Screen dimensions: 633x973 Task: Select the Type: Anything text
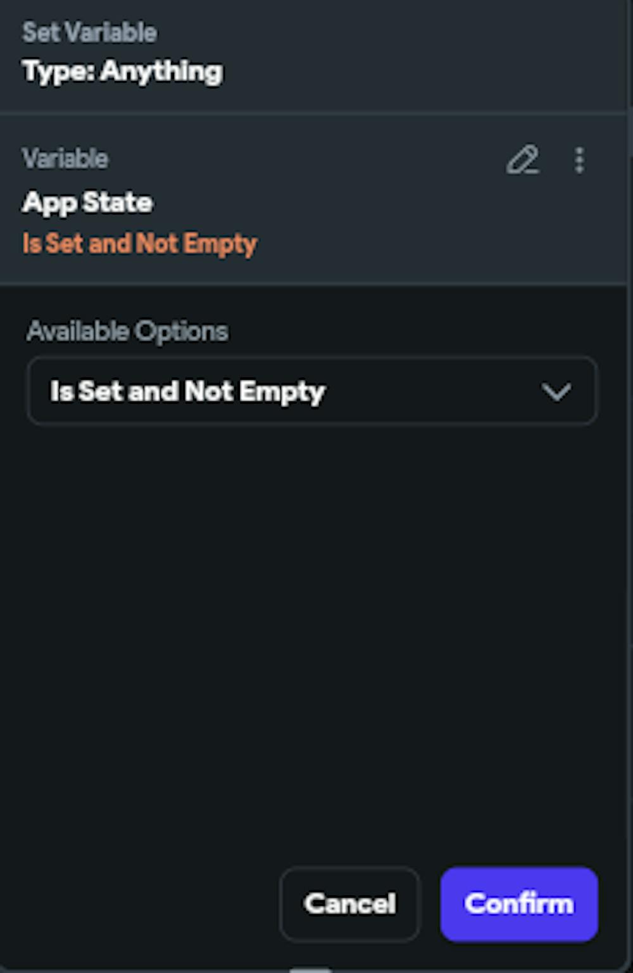(122, 71)
